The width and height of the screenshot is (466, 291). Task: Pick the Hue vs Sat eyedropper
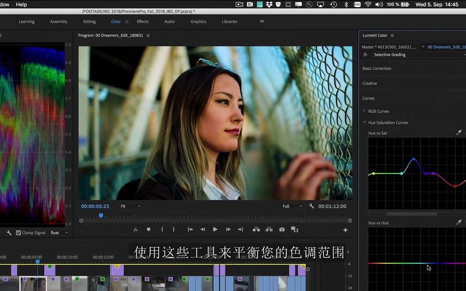click(459, 133)
